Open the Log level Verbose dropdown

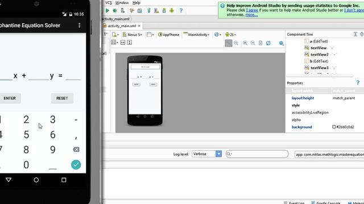pos(207,154)
